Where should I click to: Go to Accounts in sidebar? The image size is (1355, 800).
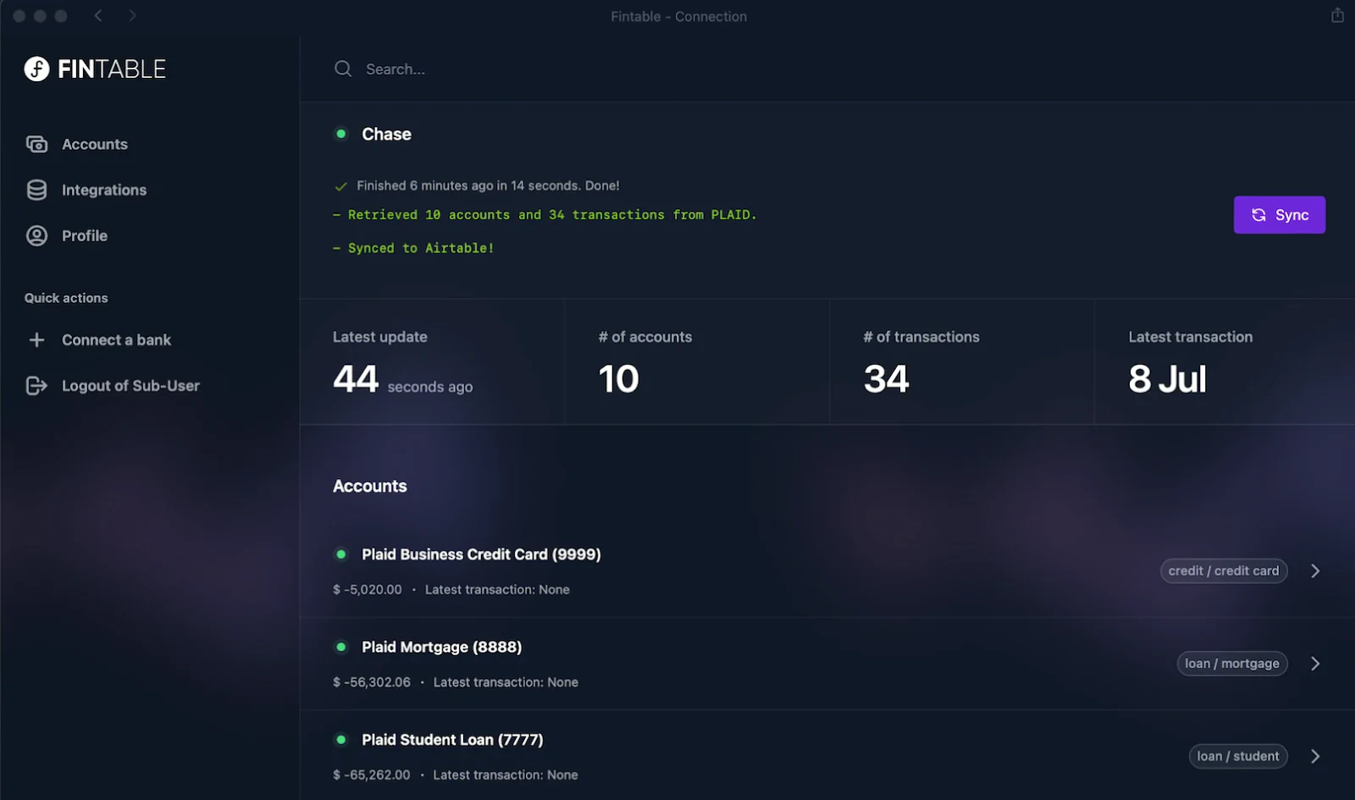[x=95, y=145]
